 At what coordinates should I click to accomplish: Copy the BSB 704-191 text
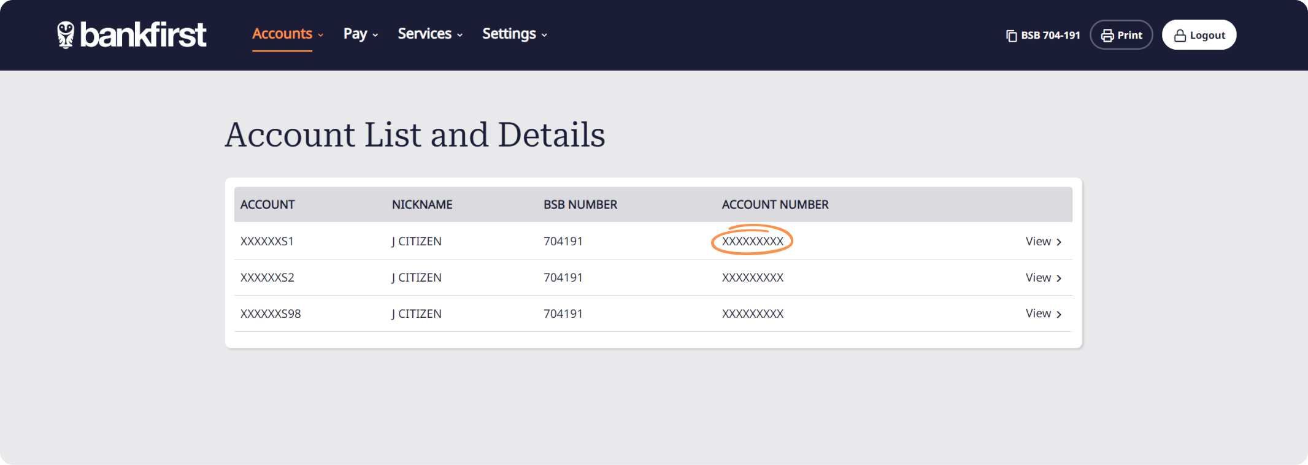(x=1050, y=36)
